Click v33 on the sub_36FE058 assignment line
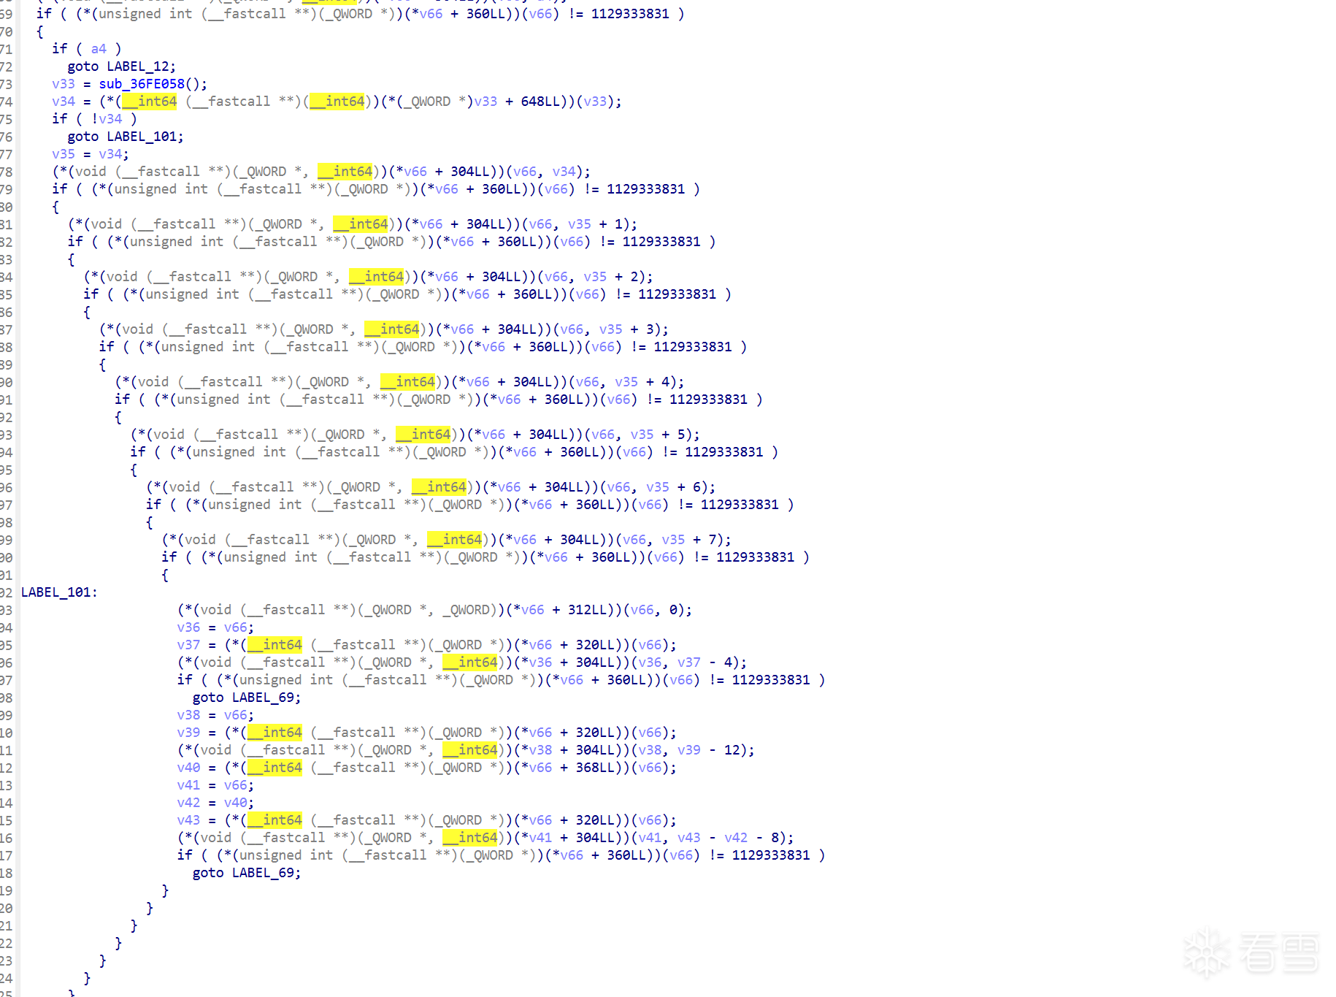 64,84
